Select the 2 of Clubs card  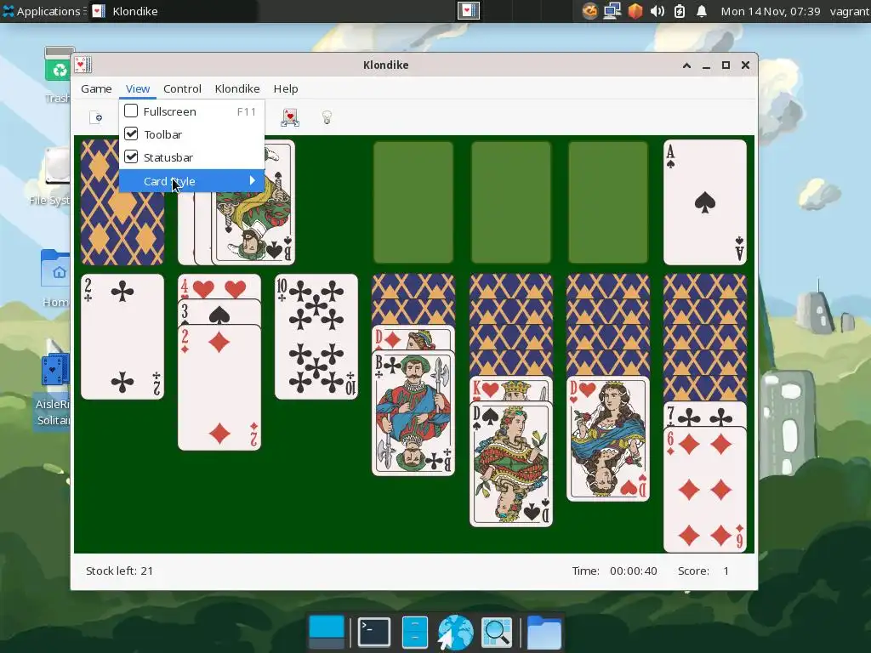click(122, 337)
